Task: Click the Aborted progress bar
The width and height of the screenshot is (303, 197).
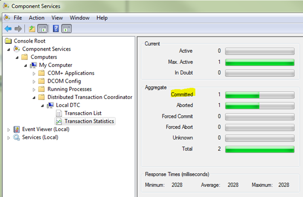Action: tap(260, 106)
